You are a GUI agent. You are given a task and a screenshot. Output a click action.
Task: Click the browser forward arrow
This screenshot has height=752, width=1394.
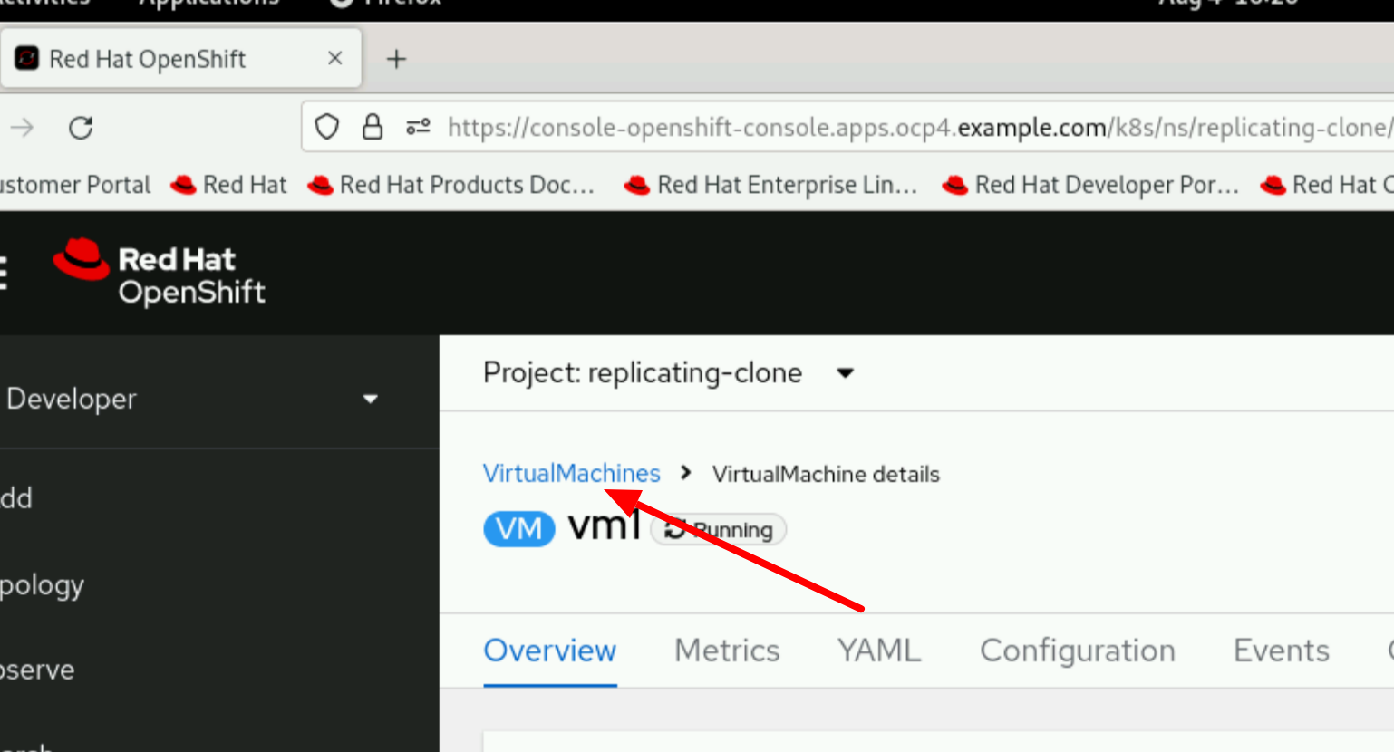click(22, 128)
